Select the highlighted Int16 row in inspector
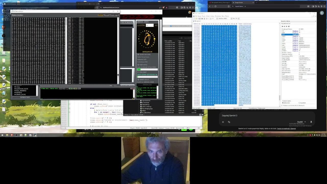The image size is (327, 184). pyautogui.click(x=290, y=34)
